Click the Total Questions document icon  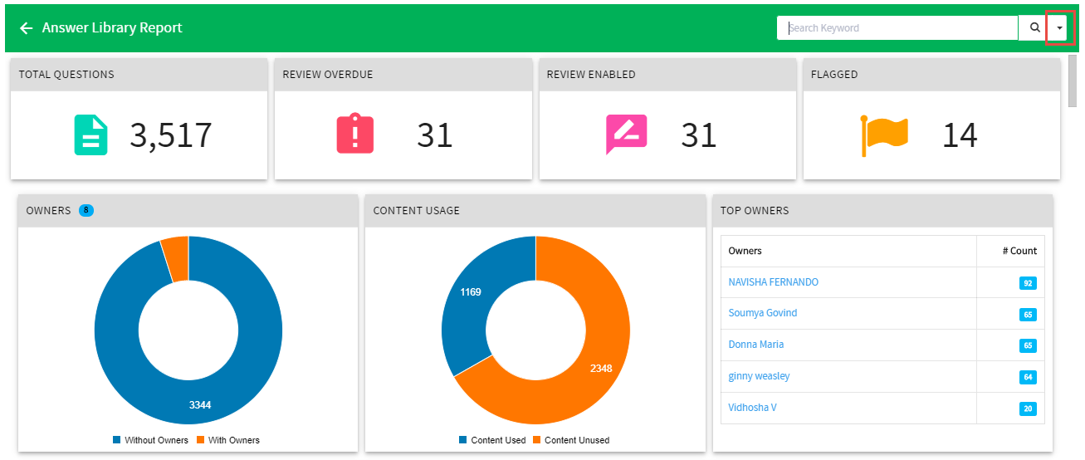pos(91,135)
